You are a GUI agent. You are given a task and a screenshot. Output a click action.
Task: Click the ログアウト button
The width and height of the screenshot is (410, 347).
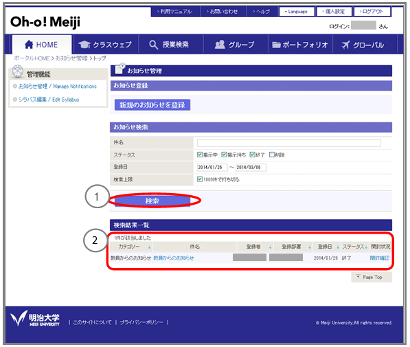[372, 12]
